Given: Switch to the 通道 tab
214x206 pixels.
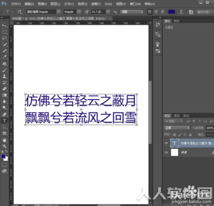Looking at the screenshot, I should (177, 116).
